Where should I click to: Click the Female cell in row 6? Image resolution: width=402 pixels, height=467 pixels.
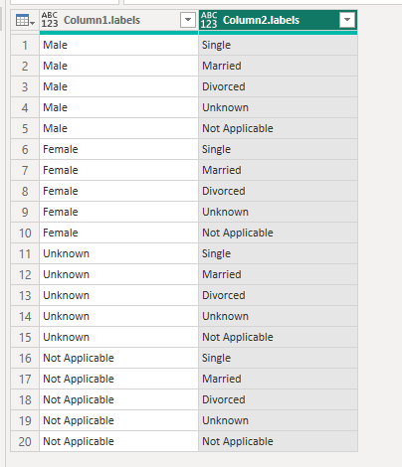click(x=118, y=149)
